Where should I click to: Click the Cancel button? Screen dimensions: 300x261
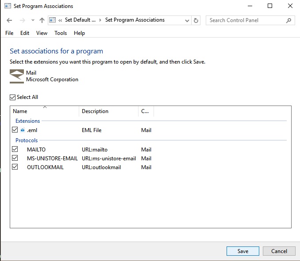pyautogui.click(x=279, y=251)
